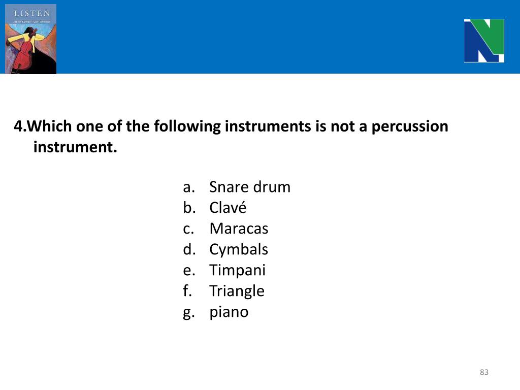Click the 'f.' list marker
This screenshot has width=520, height=390.
tap(187, 291)
